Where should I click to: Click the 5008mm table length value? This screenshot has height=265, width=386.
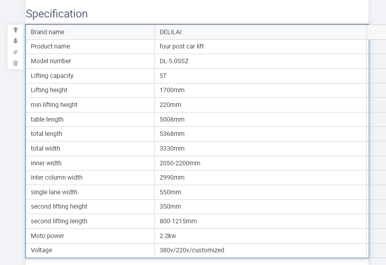pos(172,120)
